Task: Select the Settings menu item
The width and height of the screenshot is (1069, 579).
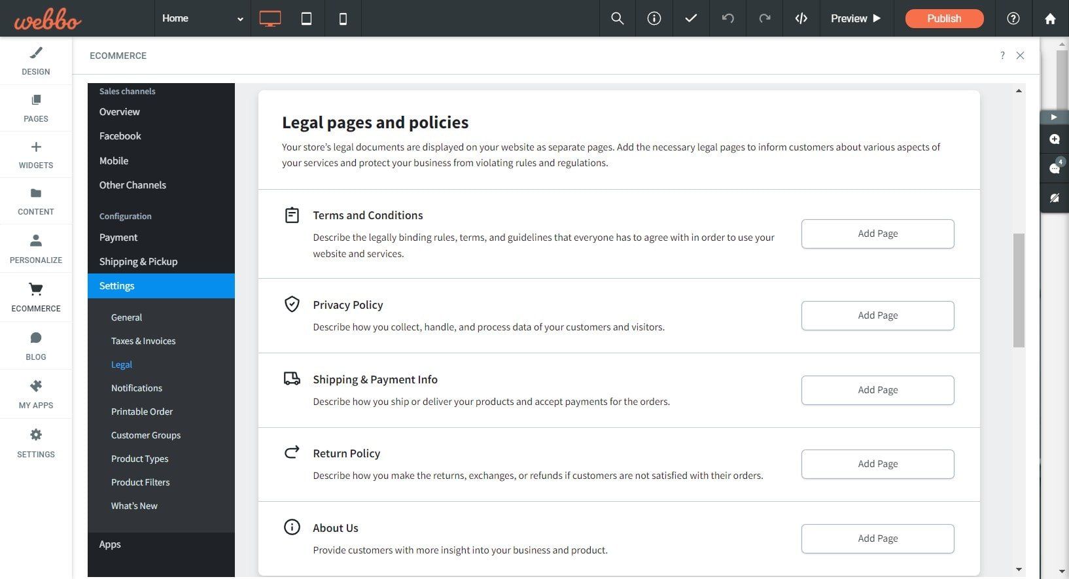Action: pyautogui.click(x=161, y=286)
